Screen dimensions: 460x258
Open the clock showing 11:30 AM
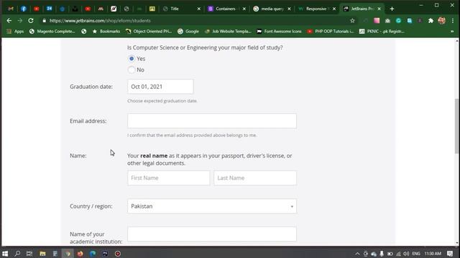(x=433, y=254)
